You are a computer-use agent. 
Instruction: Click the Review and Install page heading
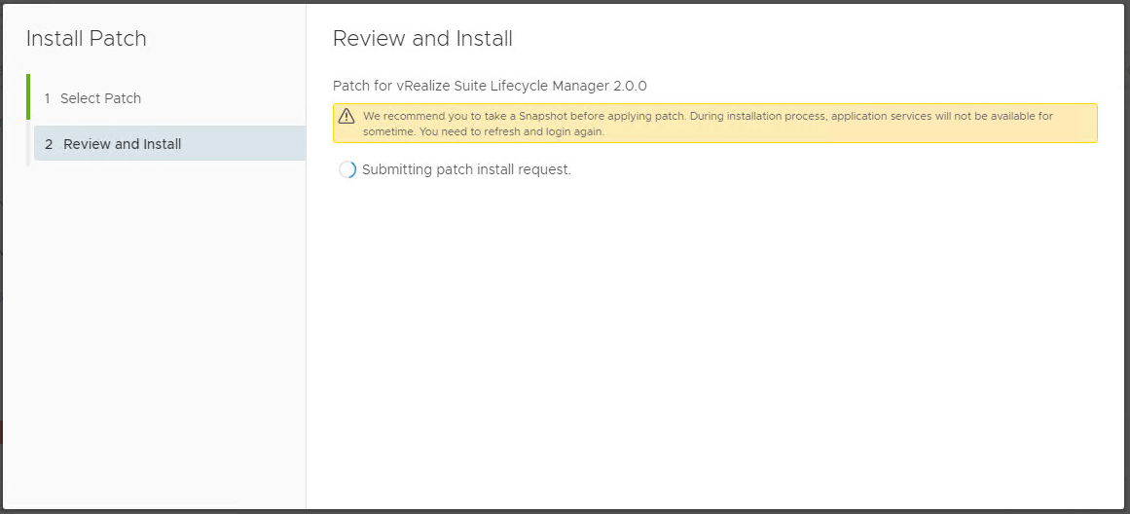click(x=422, y=39)
